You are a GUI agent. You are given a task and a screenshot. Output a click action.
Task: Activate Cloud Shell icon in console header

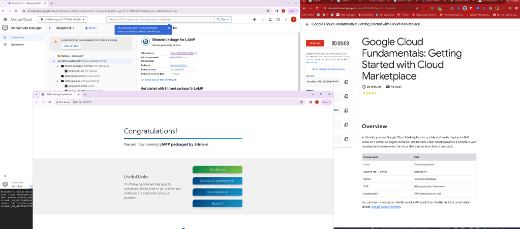(x=262, y=19)
